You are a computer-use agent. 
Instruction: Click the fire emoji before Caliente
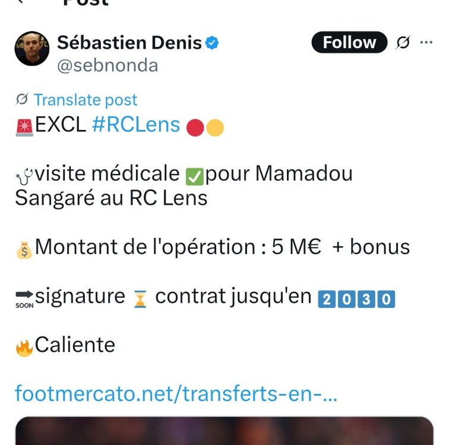(25, 347)
